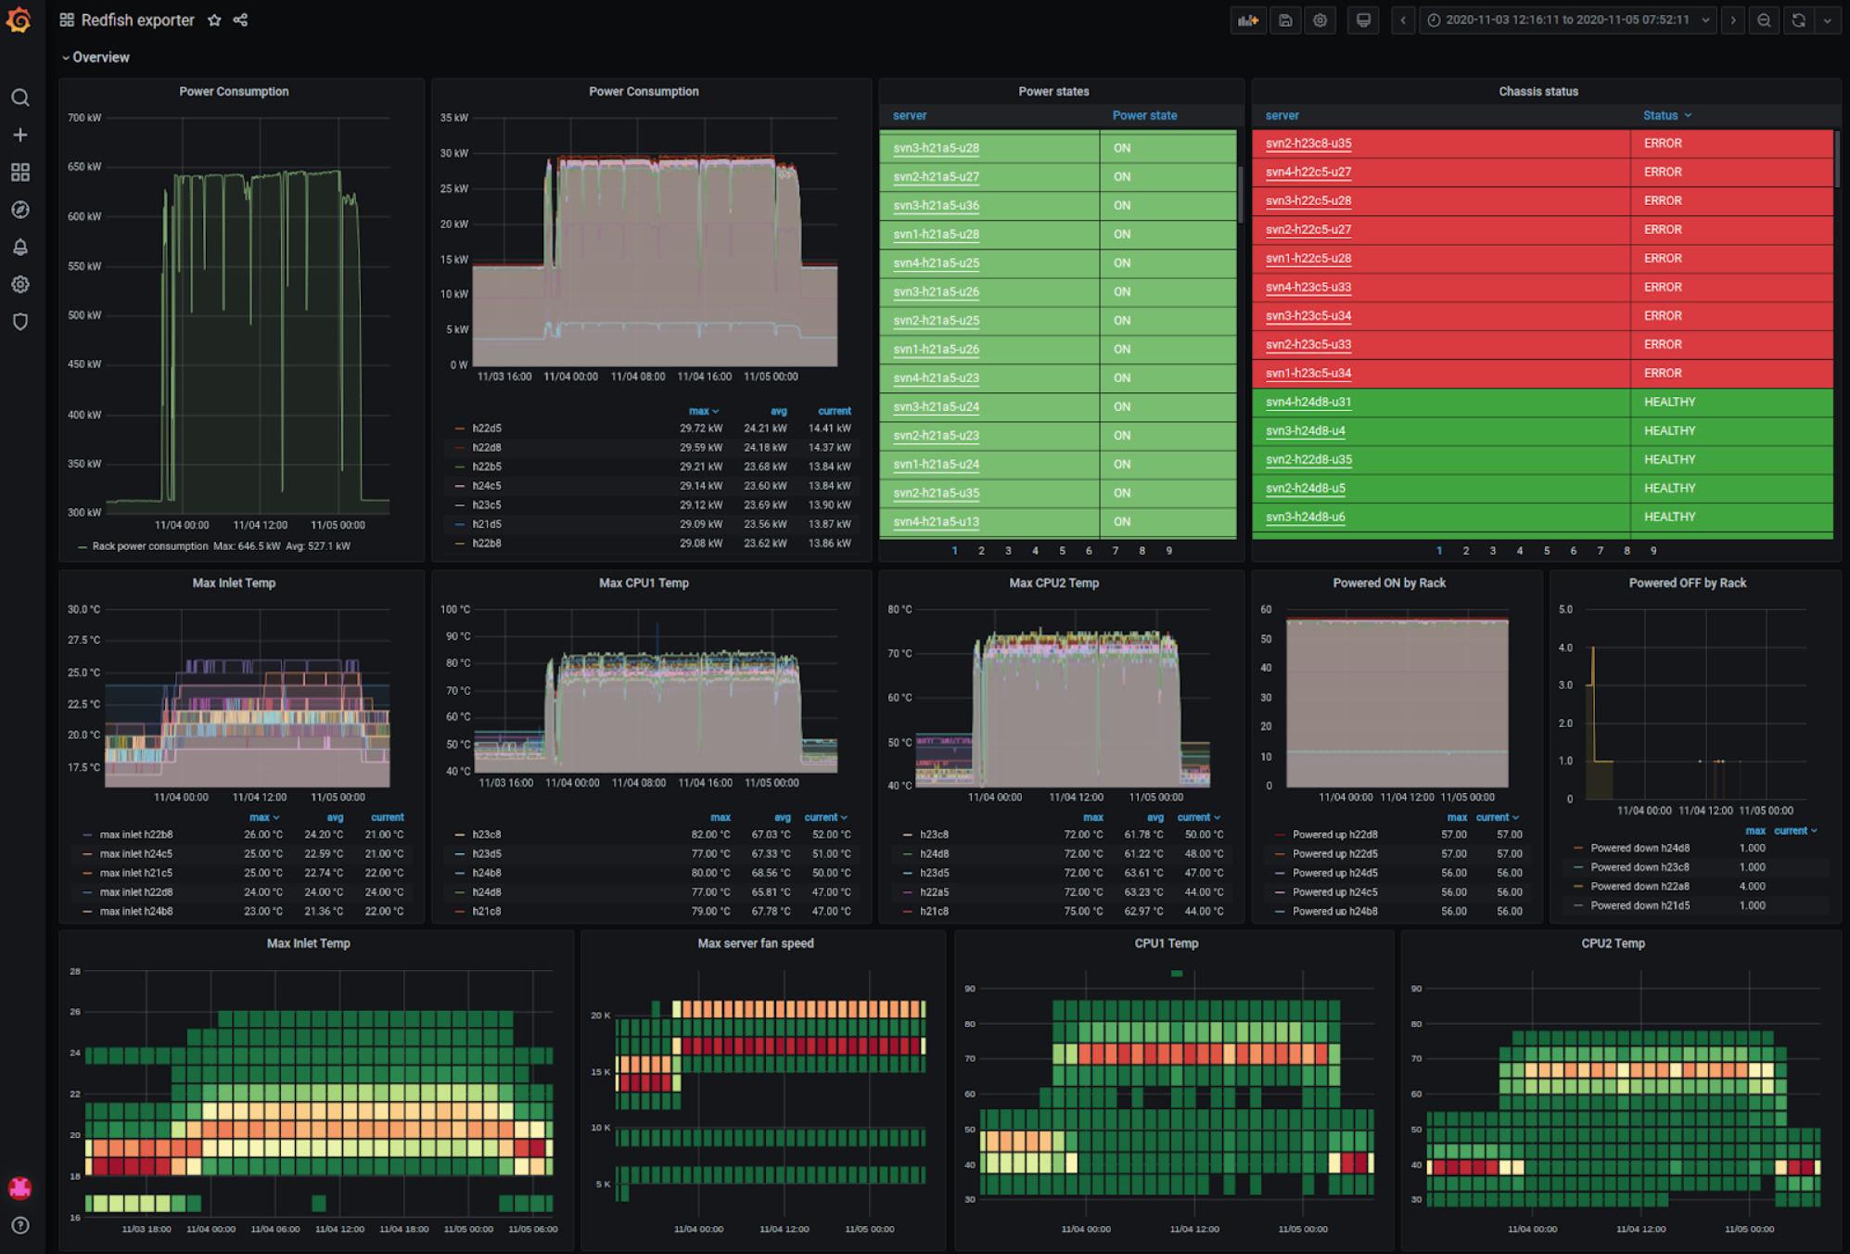Click Powered down h24d8 legend color swatch
Image resolution: width=1850 pixels, height=1254 pixels.
click(x=1578, y=849)
